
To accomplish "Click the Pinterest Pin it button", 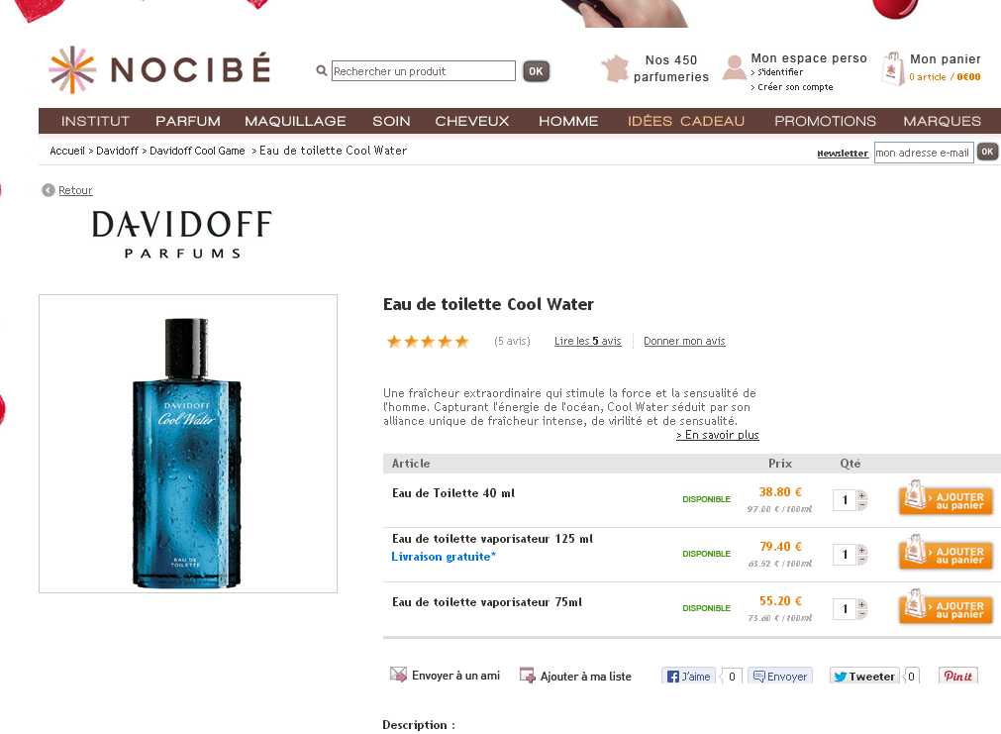I will click(x=957, y=676).
